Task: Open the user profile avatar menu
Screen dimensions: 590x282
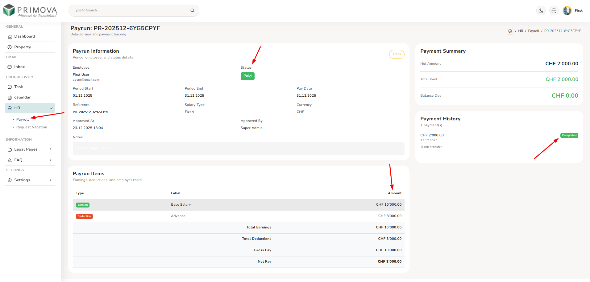Action: click(x=567, y=11)
